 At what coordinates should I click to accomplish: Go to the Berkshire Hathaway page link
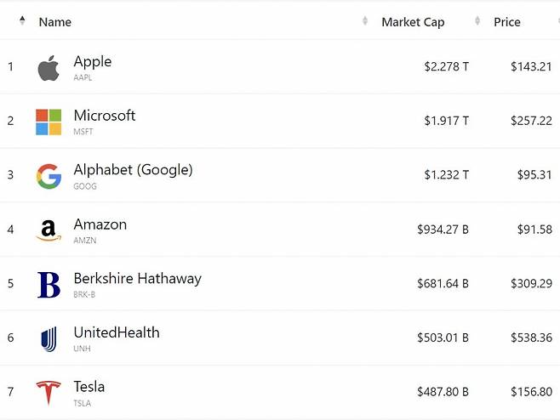tap(138, 278)
